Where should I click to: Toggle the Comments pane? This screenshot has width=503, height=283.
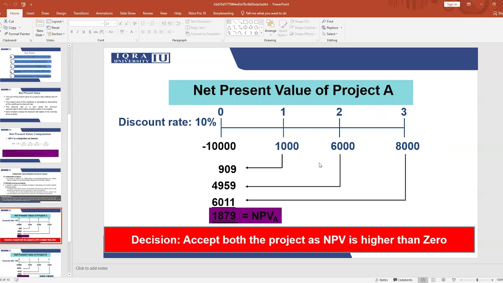[403, 280]
